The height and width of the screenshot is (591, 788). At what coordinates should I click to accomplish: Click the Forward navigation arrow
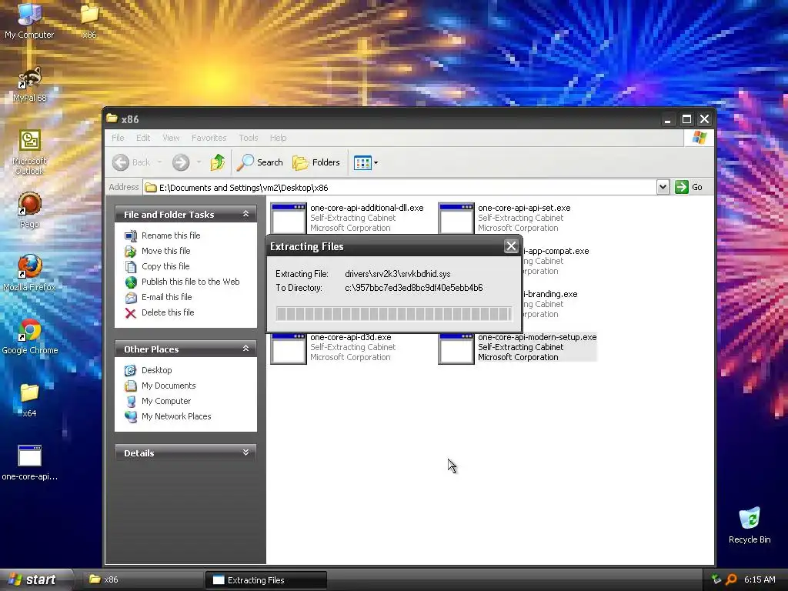click(x=181, y=162)
